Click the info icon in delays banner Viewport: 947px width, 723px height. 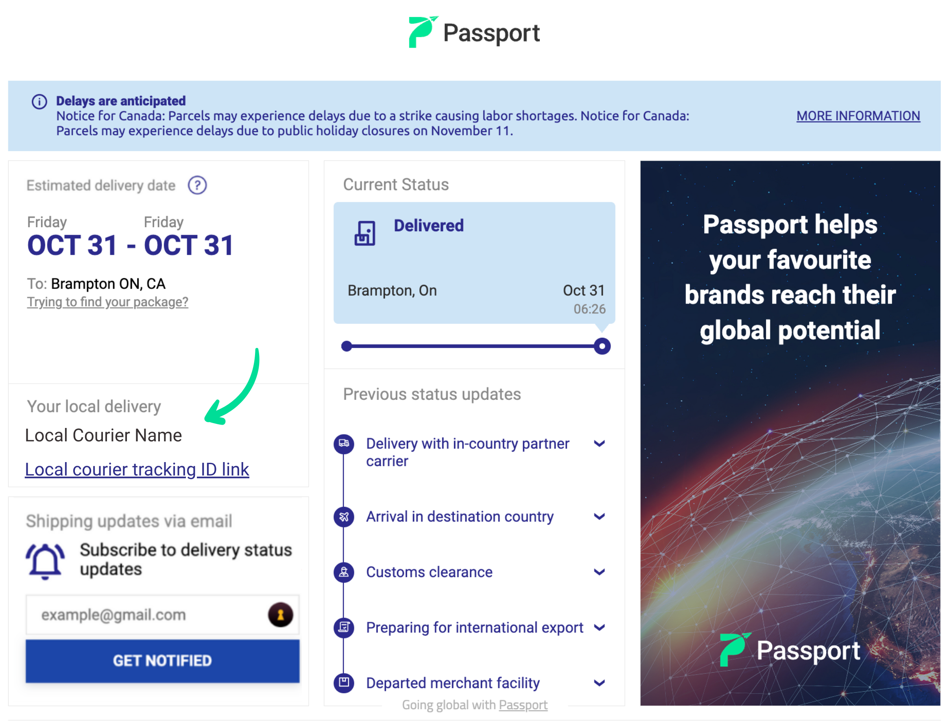click(x=39, y=102)
